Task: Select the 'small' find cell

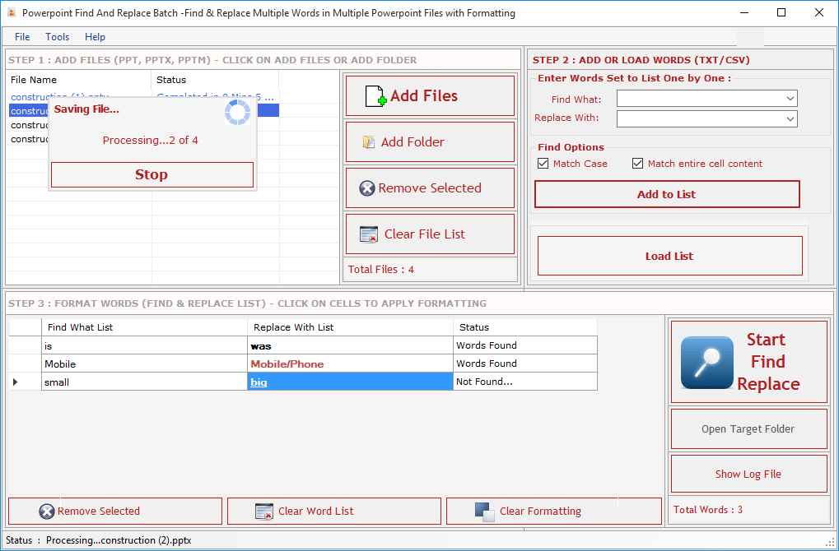Action: [144, 382]
